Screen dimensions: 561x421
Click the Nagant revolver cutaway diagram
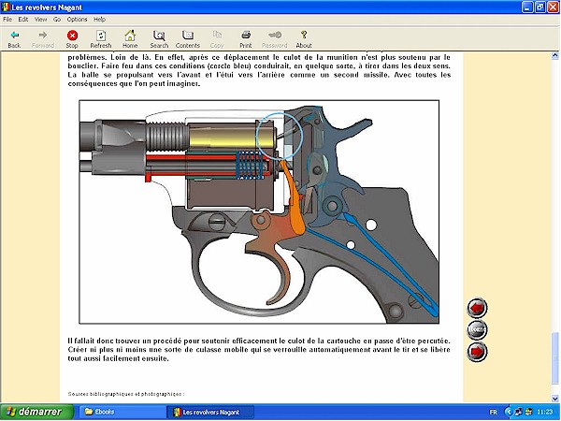click(259, 212)
